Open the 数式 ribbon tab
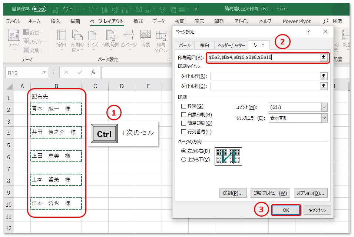Screen dimensions: 354x237 [138, 21]
